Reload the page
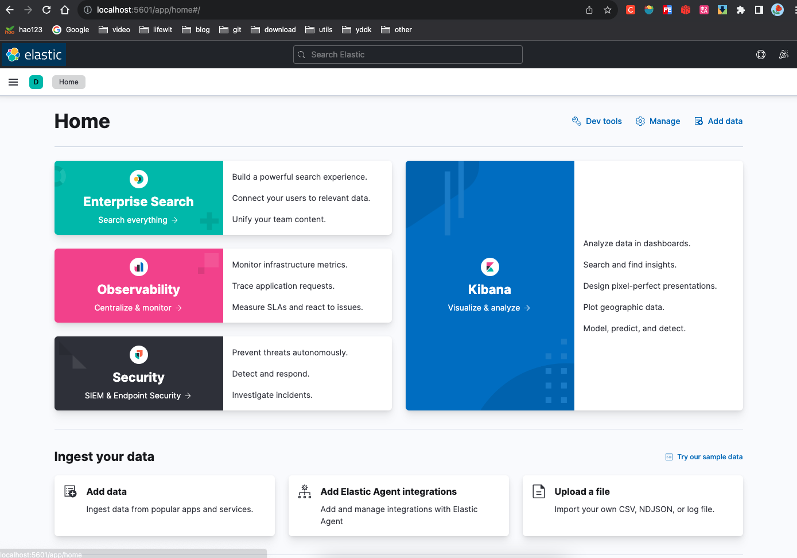Image resolution: width=797 pixels, height=558 pixels. (x=46, y=10)
